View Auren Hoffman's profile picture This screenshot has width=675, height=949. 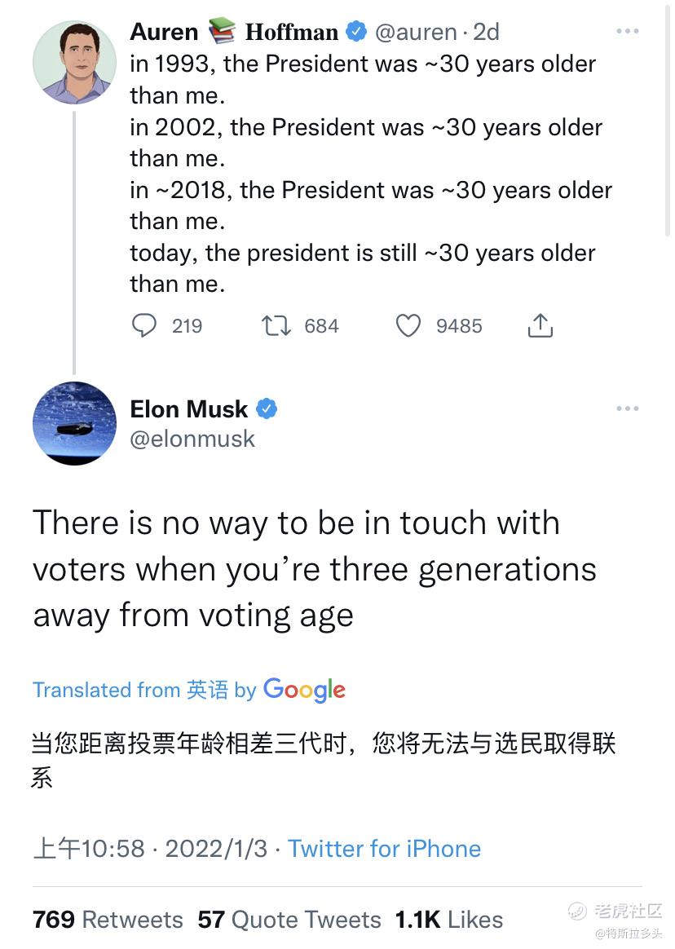tap(74, 62)
